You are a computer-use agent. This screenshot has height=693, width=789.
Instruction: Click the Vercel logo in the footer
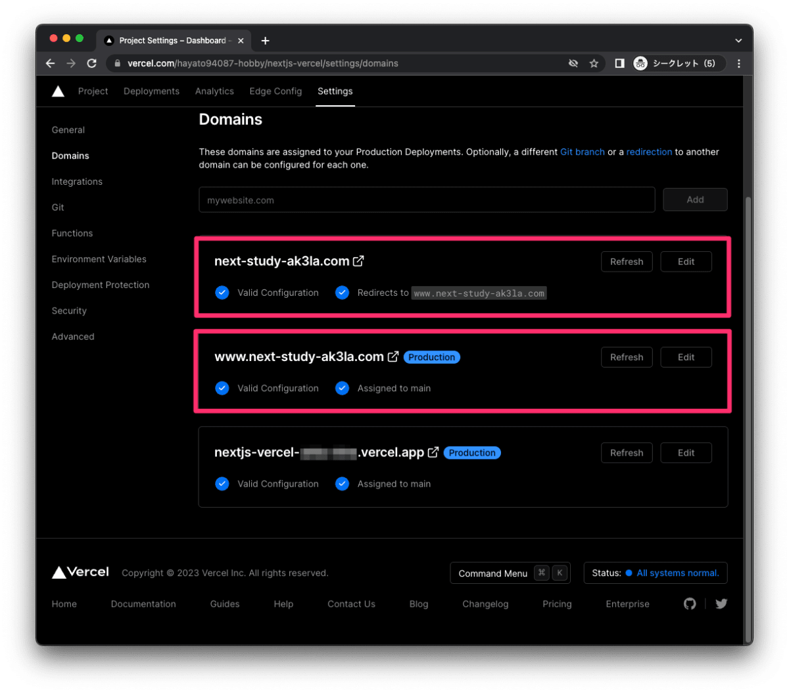pyautogui.click(x=80, y=572)
